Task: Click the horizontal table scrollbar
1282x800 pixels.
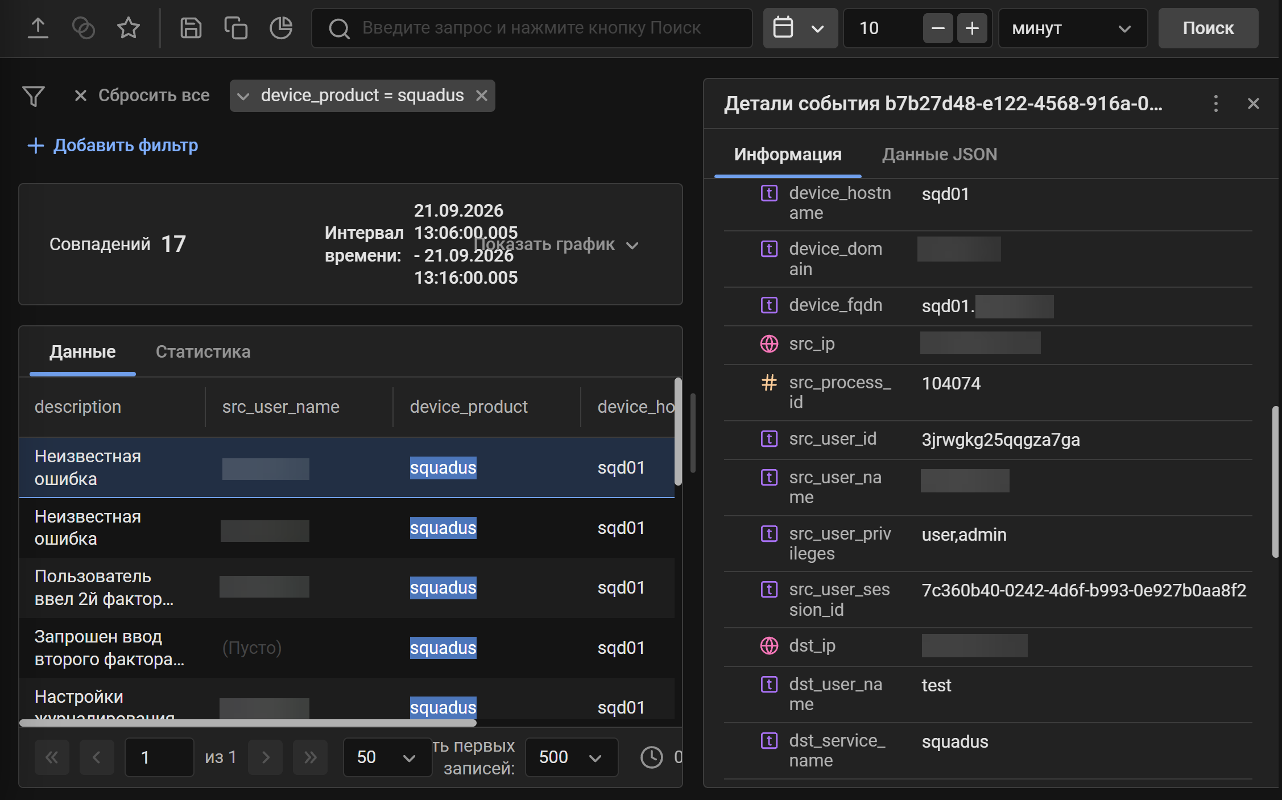Action: [248, 723]
